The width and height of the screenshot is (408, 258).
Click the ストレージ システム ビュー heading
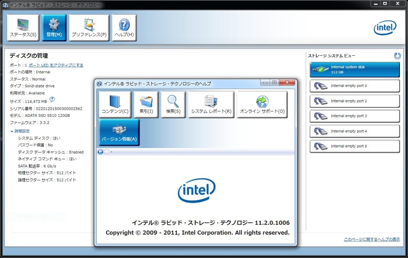(x=331, y=56)
